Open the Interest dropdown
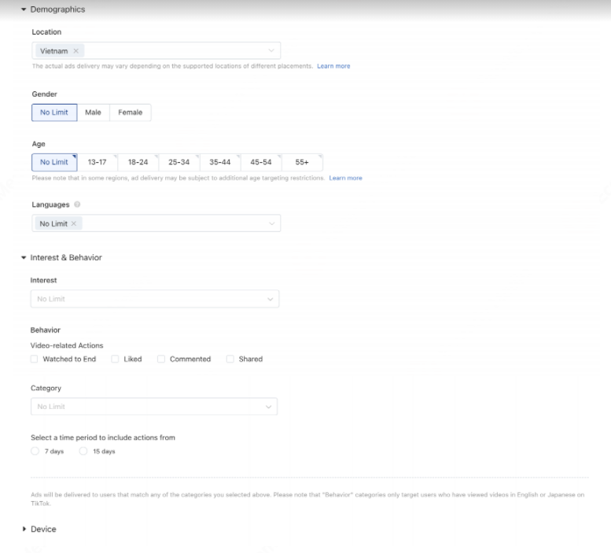 [270, 300]
